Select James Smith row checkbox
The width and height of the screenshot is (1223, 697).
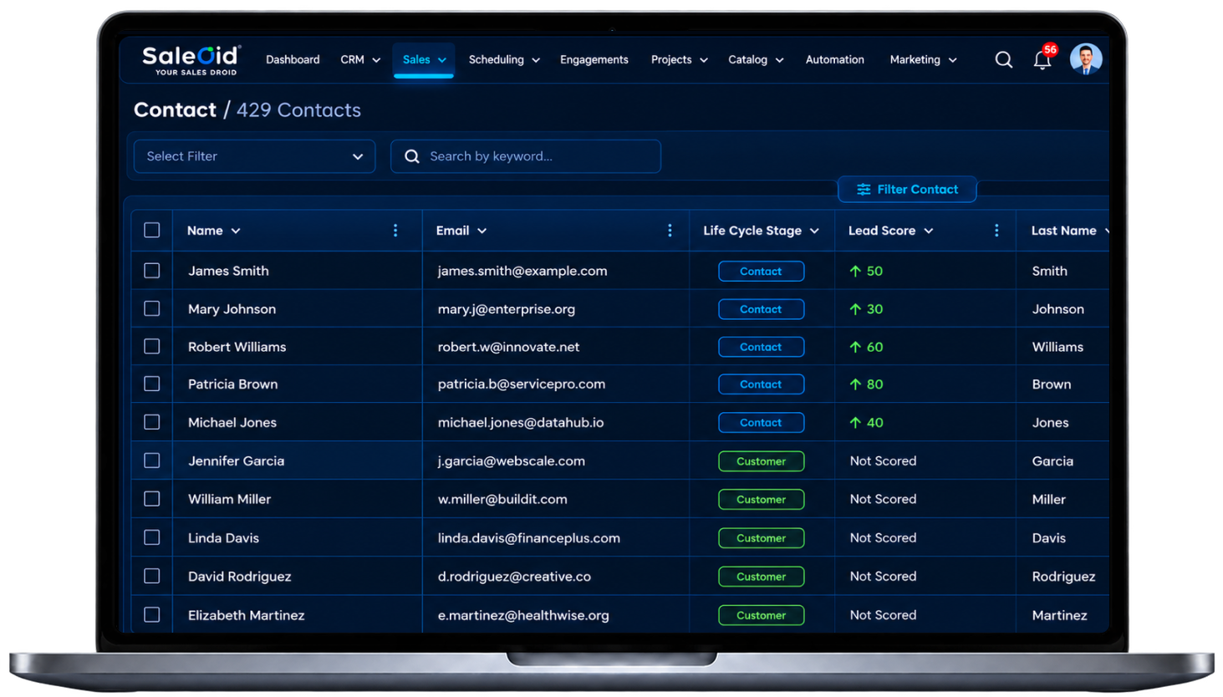pos(151,271)
